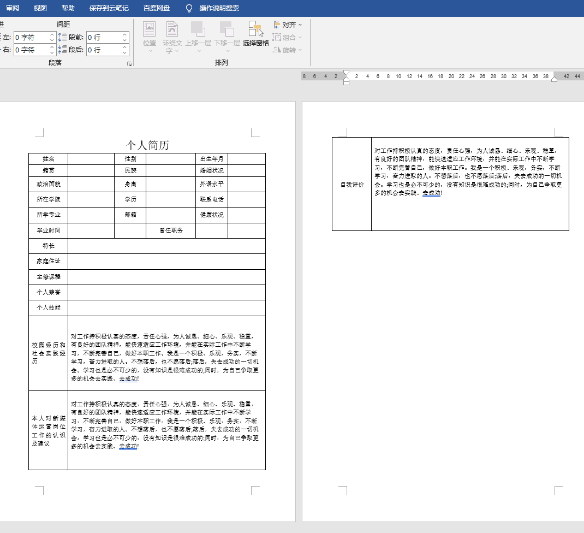Click the 姓名 table cell
This screenshot has height=533, width=584.
(49, 159)
